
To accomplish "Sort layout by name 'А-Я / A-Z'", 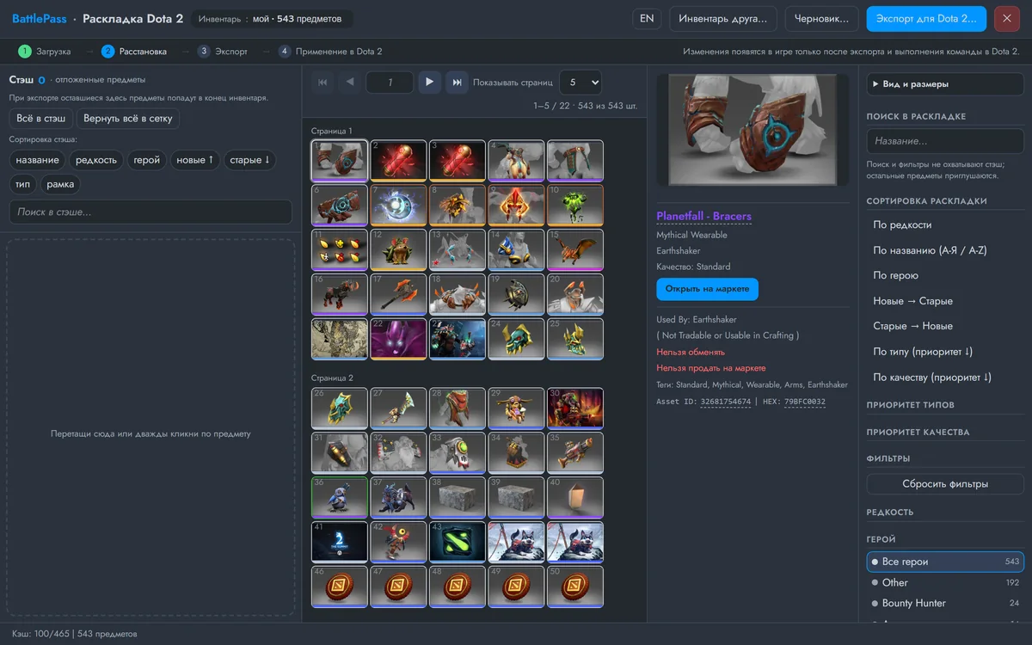I will point(945,250).
